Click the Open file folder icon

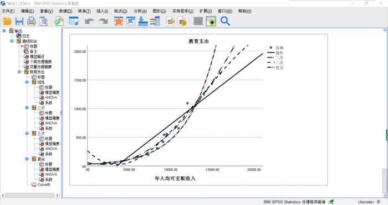coord(7,22)
